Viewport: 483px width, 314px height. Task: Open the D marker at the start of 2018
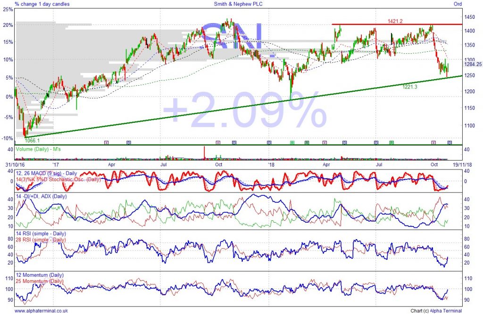[269, 143]
